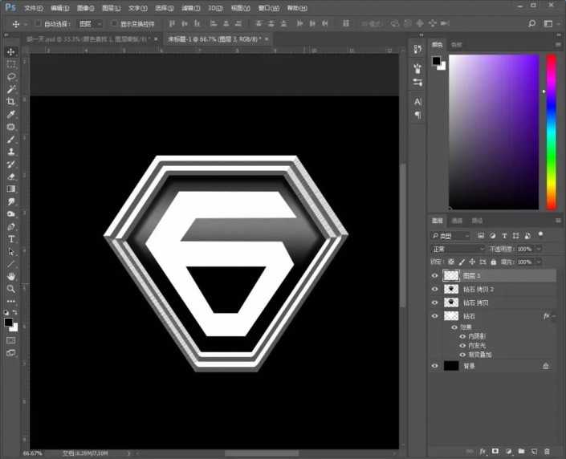The height and width of the screenshot is (459, 566).
Task: Switch to the 通道 panel tab
Action: click(x=457, y=220)
